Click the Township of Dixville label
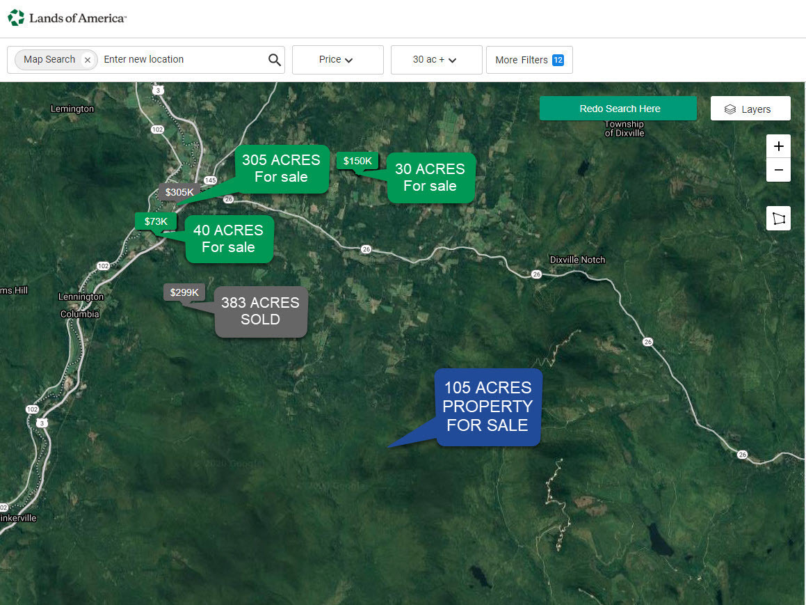The image size is (806, 605). [x=624, y=129]
